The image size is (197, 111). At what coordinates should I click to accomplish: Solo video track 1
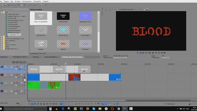(x=25, y=67)
